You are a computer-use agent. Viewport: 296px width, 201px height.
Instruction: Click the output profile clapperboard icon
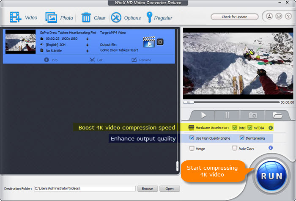coord(149,42)
